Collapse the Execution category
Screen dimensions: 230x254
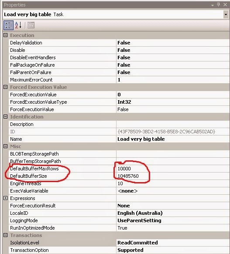pos(5,35)
